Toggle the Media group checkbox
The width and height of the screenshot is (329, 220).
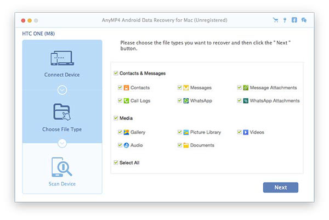pos(115,118)
